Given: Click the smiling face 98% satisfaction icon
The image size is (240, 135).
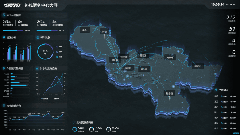Looking at the screenshot, I should (74, 129).
